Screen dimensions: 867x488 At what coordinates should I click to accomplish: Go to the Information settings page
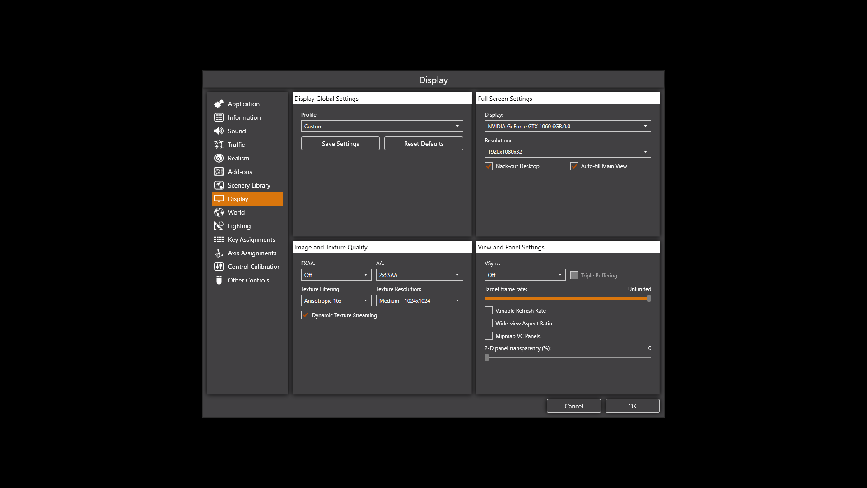coord(244,117)
